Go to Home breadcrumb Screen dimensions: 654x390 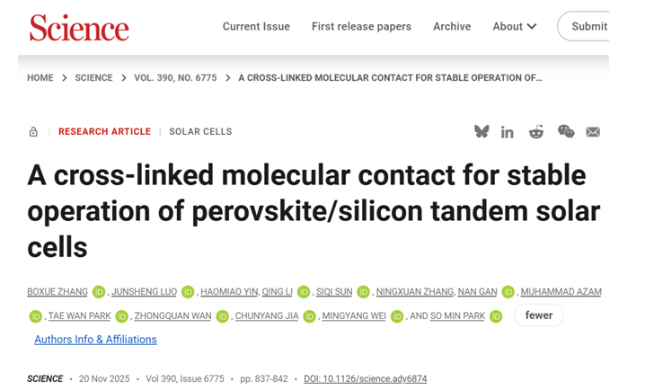(40, 78)
